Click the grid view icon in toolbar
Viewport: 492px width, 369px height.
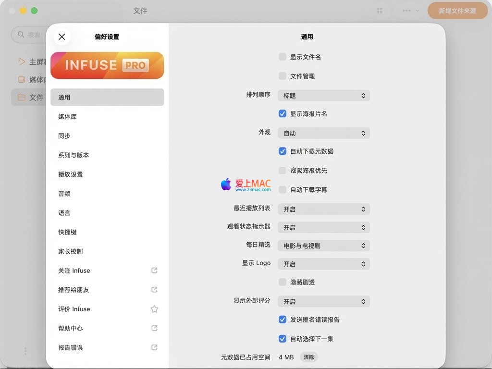[380, 11]
